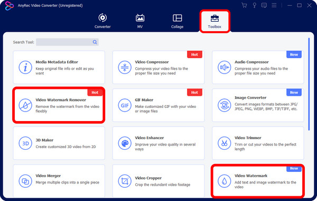The width and height of the screenshot is (317, 201).
Task: Click New badge on Audio Compressor
Action: 294,54
